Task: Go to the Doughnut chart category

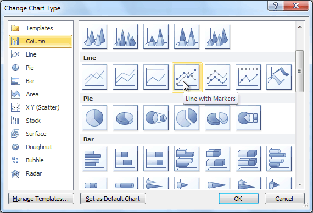Action: pyautogui.click(x=41, y=147)
